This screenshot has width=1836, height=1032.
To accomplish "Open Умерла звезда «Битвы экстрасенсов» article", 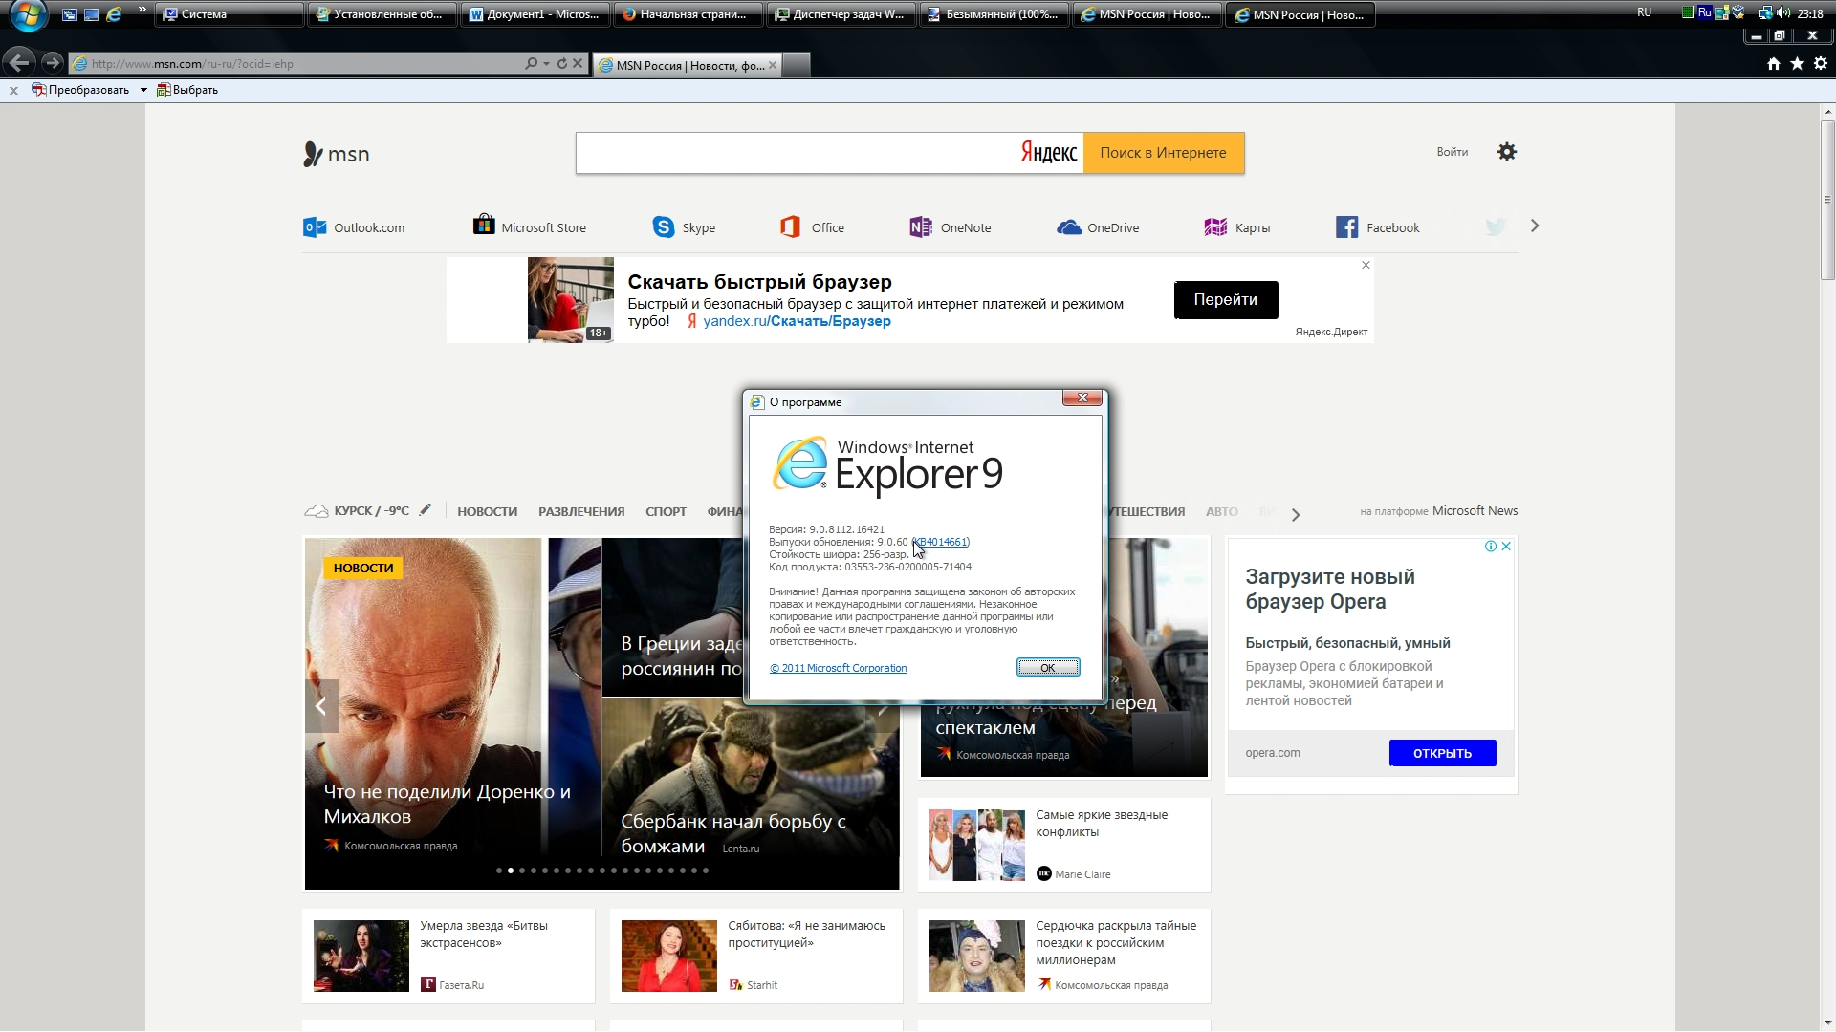I will click(x=484, y=935).
